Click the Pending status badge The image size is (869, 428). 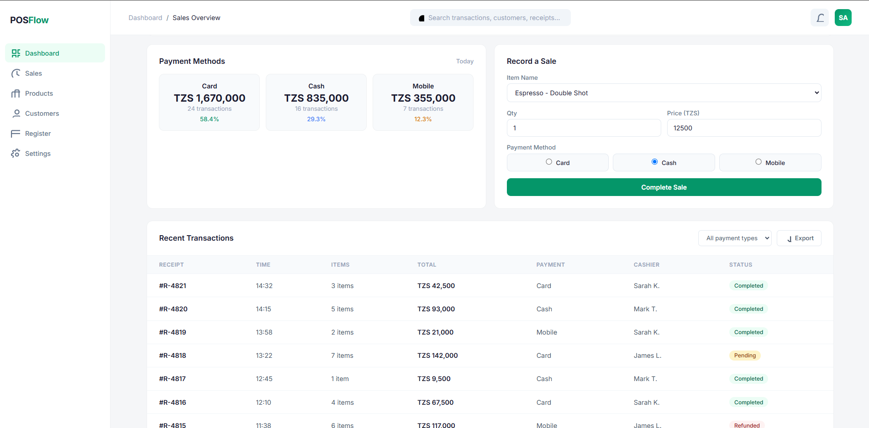(745, 356)
